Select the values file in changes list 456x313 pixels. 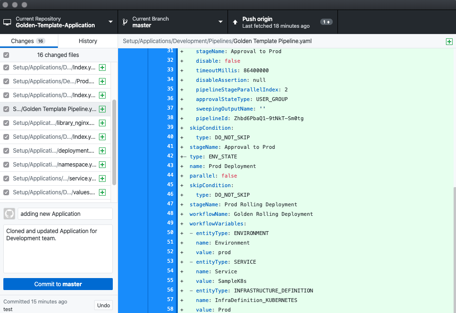pos(55,192)
